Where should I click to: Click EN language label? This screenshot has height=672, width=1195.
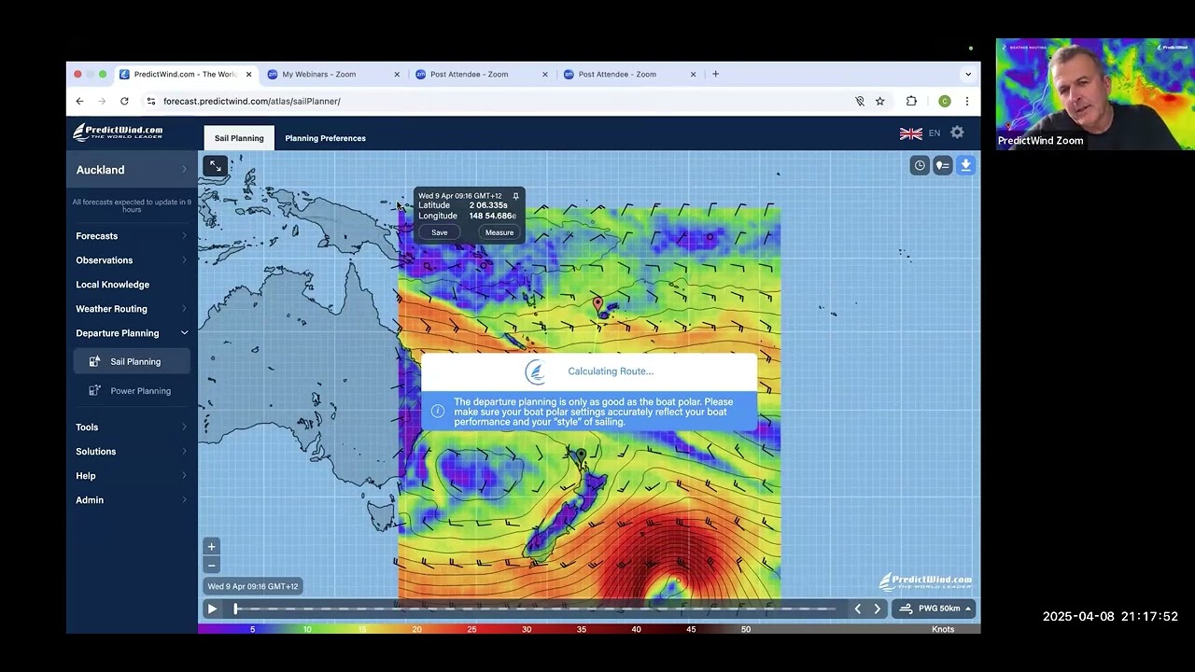(x=934, y=133)
